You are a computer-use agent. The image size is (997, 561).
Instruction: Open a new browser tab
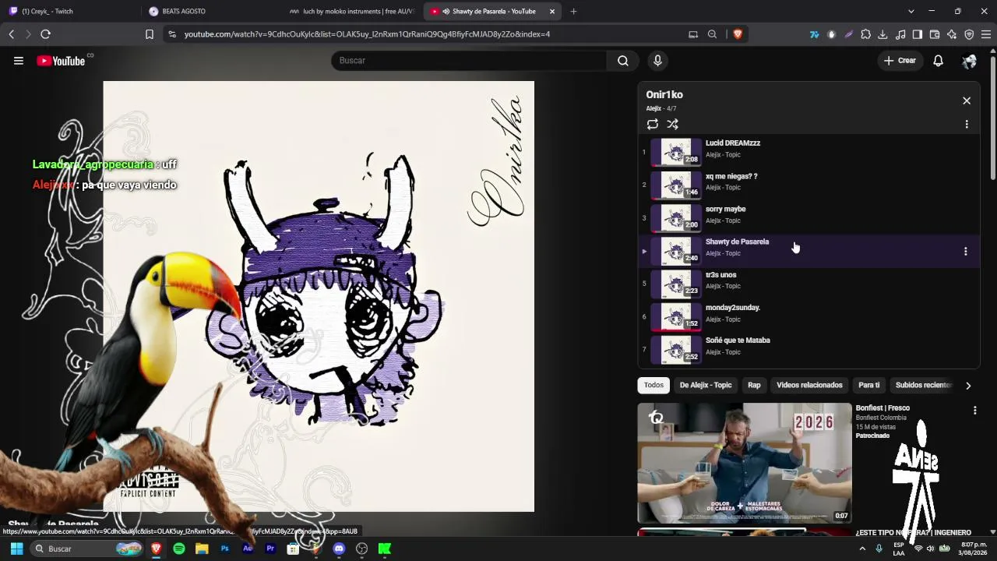click(x=573, y=11)
